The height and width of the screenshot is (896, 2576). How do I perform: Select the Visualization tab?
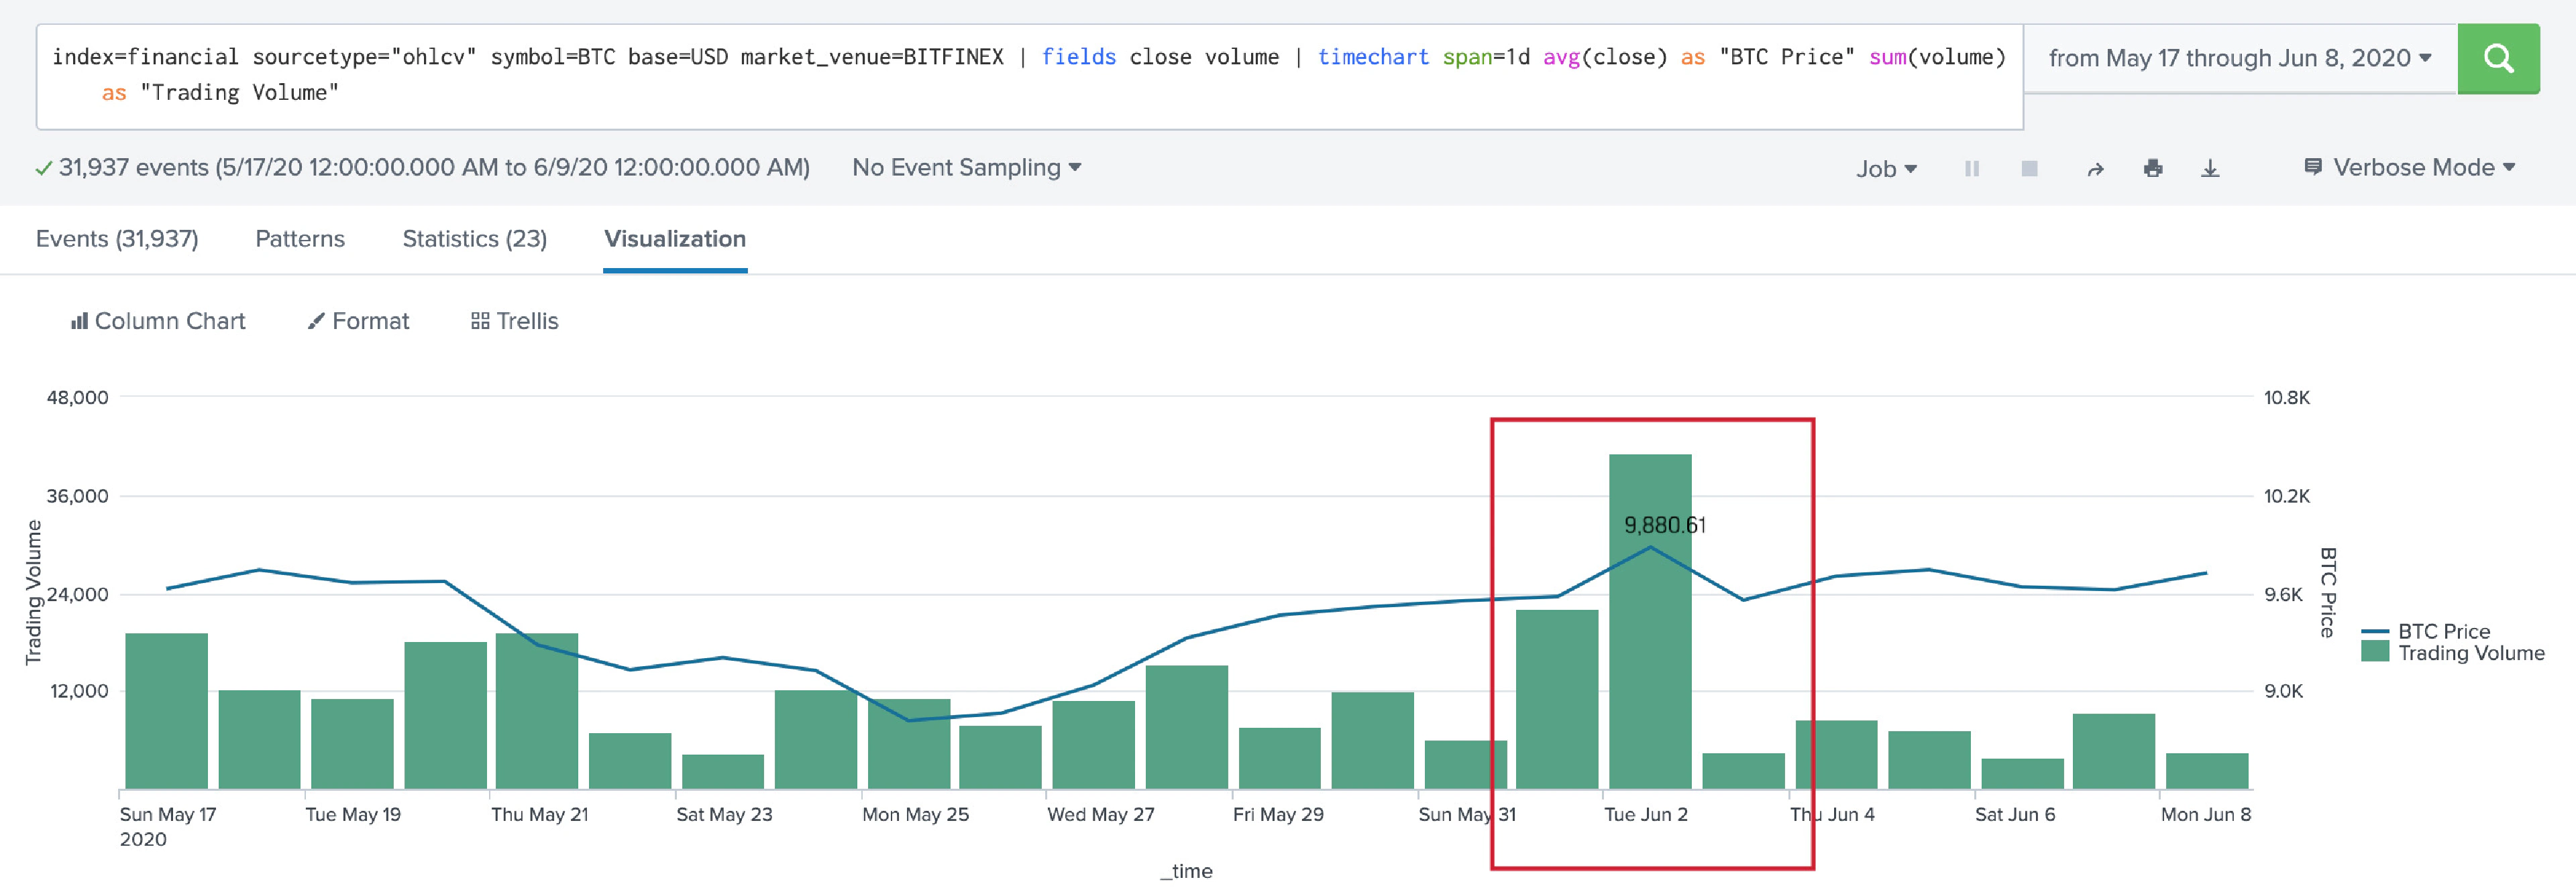coord(675,239)
